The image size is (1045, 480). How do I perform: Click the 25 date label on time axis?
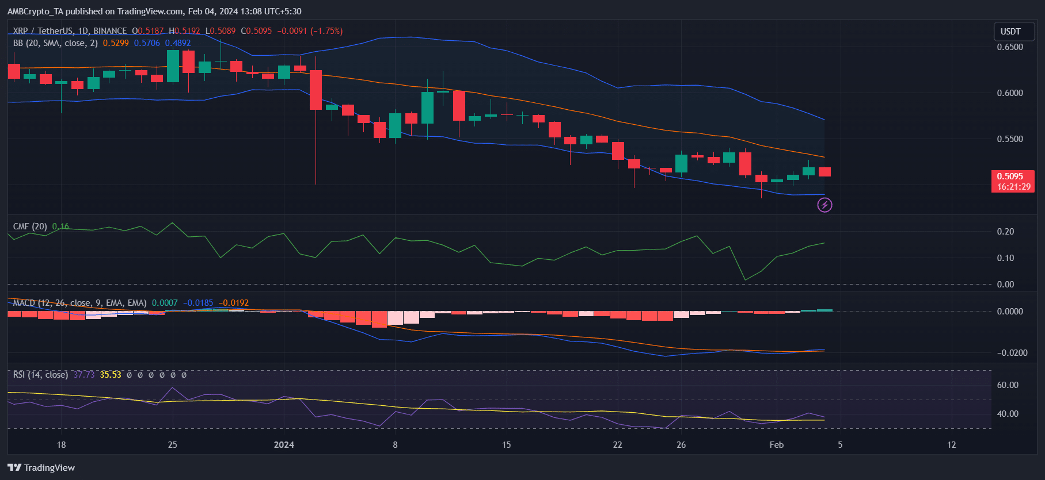172,445
